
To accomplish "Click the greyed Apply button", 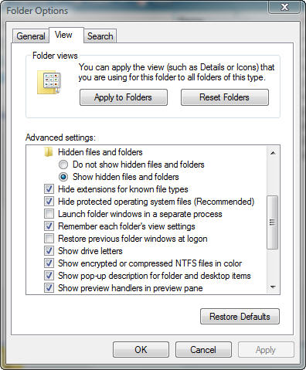I will click(266, 350).
